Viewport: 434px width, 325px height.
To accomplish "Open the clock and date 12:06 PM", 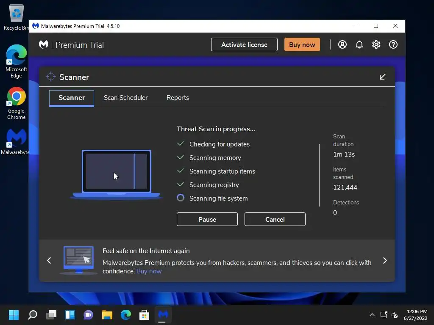I will 416,315.
